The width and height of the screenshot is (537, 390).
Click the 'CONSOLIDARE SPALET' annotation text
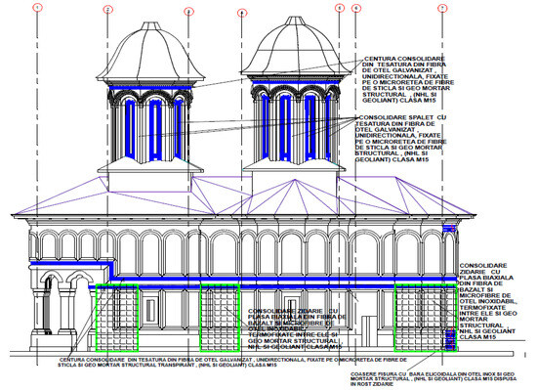click(400, 139)
